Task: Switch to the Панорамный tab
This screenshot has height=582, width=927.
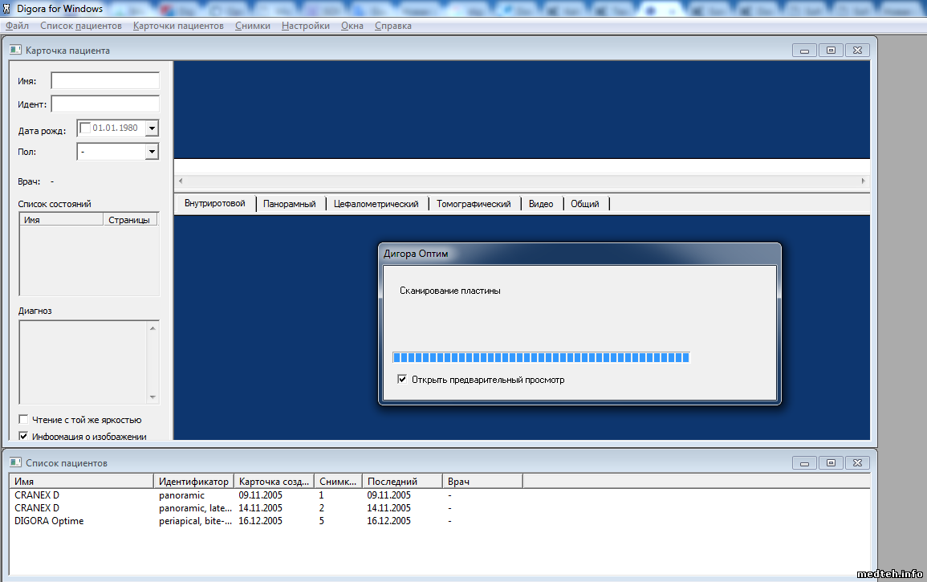Action: coord(290,204)
